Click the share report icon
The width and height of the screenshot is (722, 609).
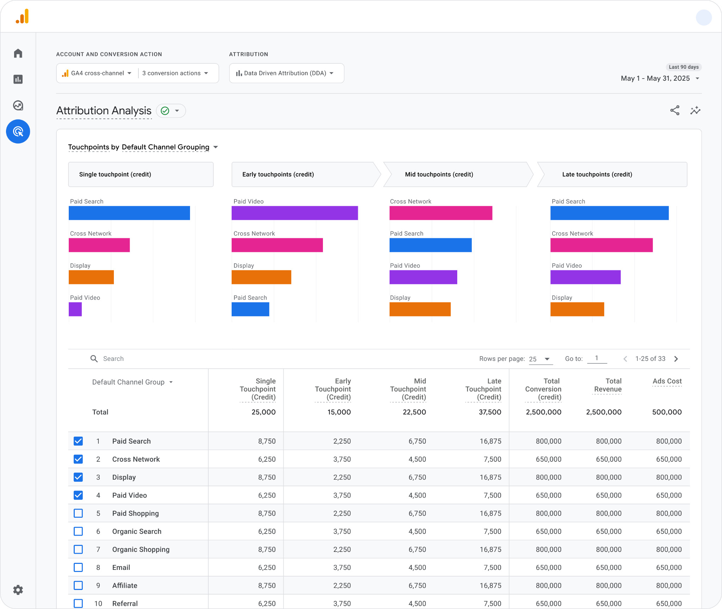pos(675,111)
